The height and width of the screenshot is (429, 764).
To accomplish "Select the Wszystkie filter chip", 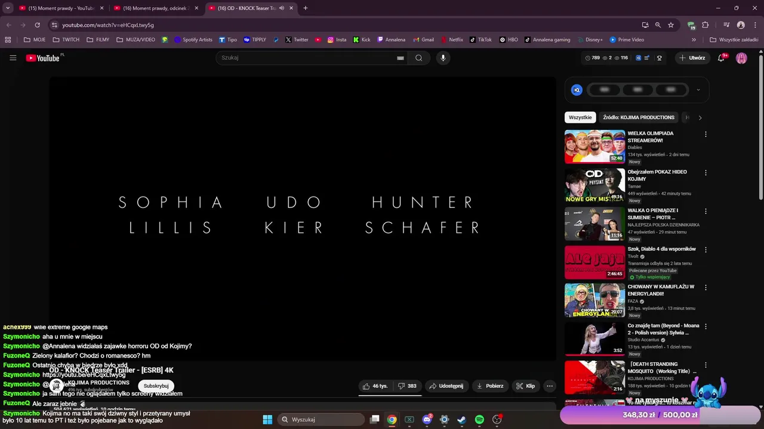I will (580, 117).
